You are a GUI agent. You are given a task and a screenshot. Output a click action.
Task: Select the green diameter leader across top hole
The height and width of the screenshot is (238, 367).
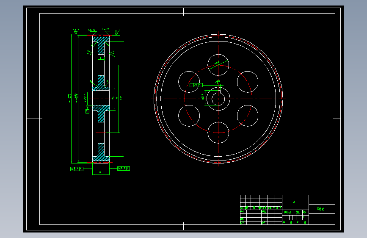pyautogui.click(x=218, y=65)
